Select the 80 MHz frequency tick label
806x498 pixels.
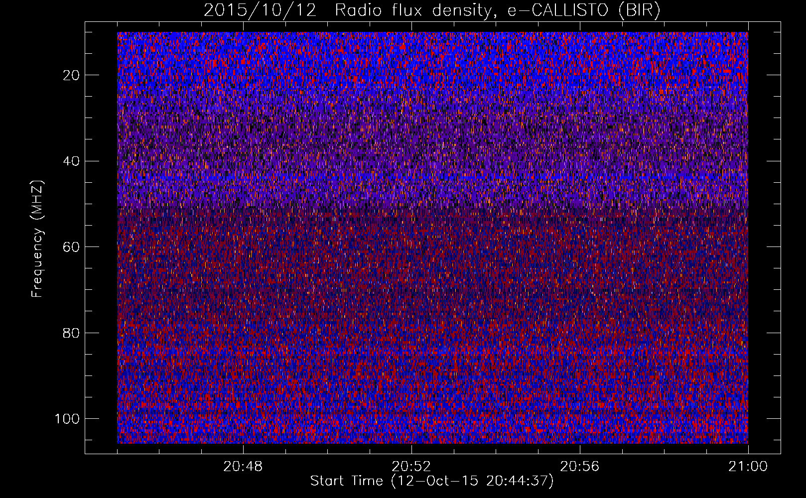[72, 333]
